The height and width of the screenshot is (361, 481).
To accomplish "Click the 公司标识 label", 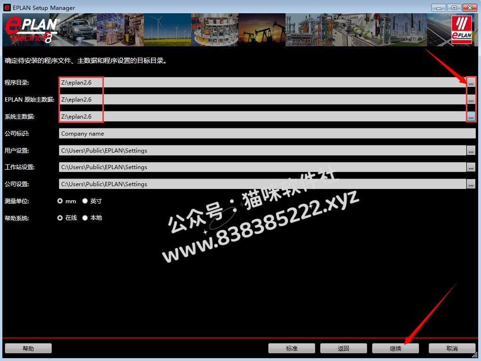I will (x=17, y=134).
